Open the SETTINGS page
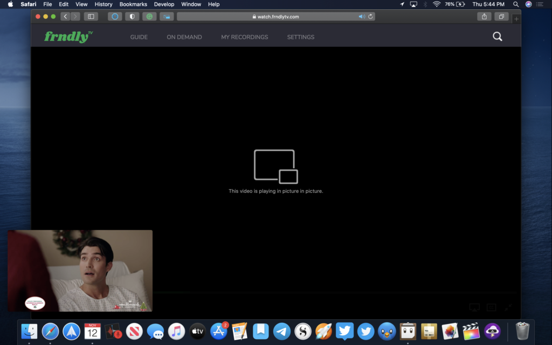The height and width of the screenshot is (345, 552). 300,37
